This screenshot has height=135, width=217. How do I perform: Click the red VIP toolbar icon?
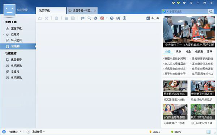[x=102, y=18]
